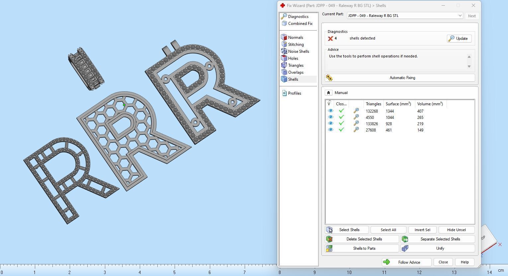This screenshot has height=276, width=508.
Task: Go to the Stitching fix step
Action: (x=296, y=45)
